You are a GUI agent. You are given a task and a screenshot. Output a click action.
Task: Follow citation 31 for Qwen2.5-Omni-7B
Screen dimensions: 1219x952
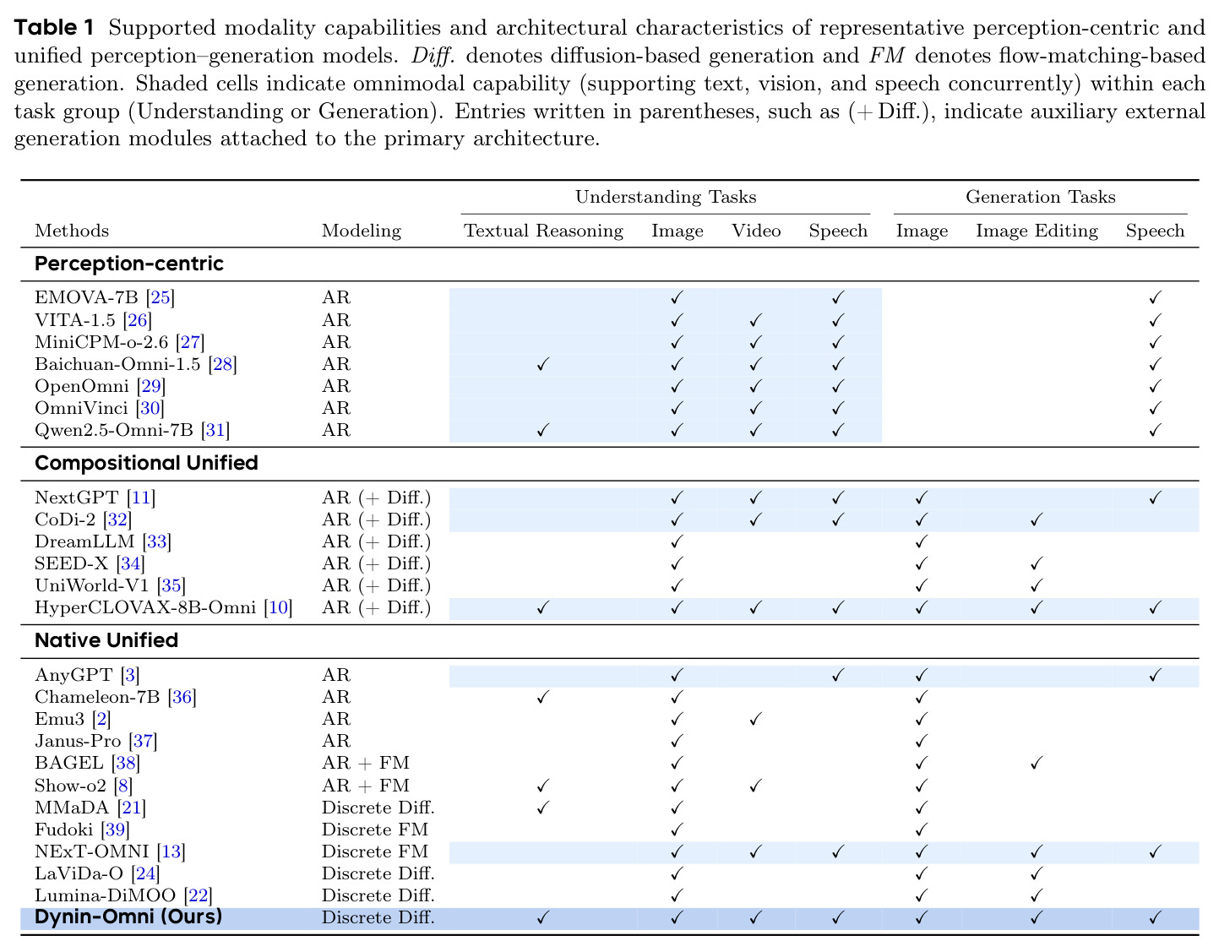215,430
